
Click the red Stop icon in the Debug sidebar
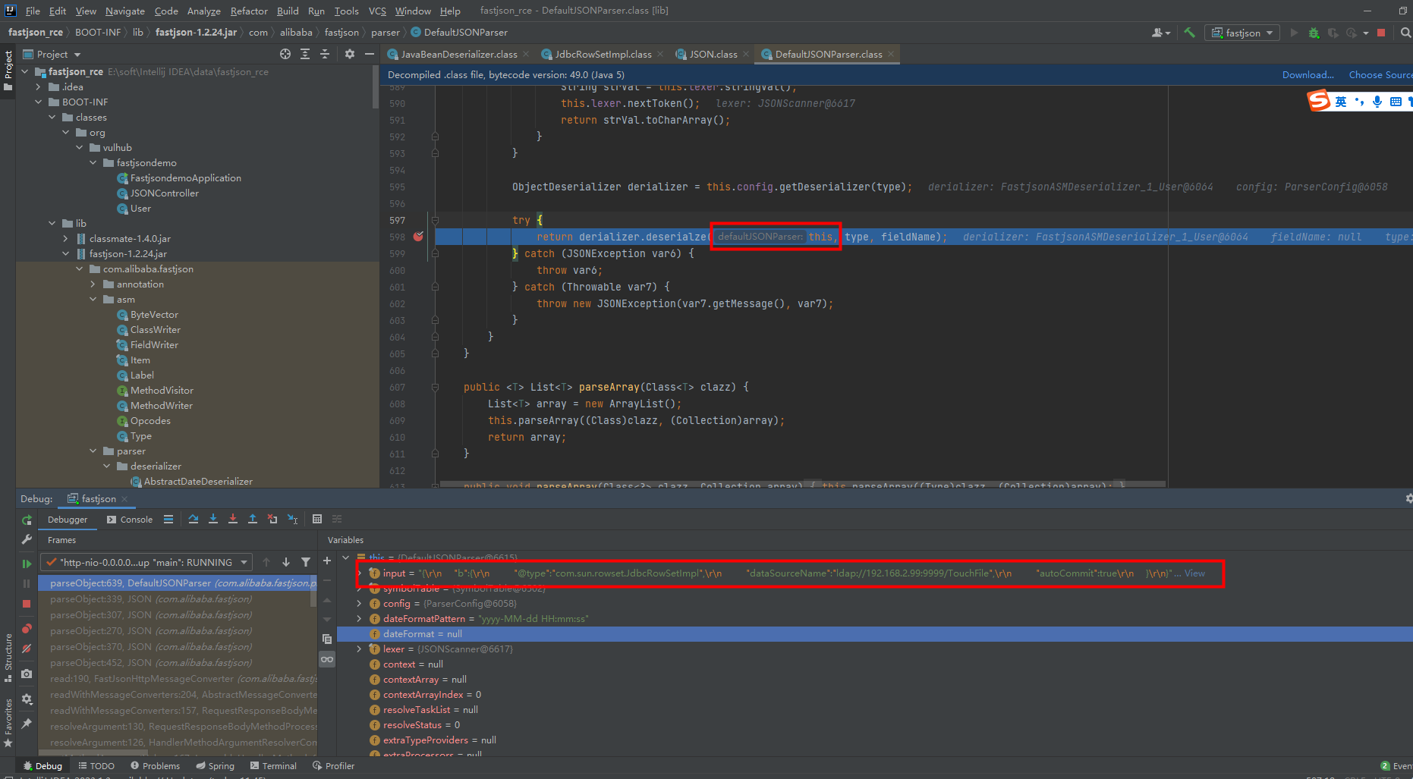[x=27, y=604]
